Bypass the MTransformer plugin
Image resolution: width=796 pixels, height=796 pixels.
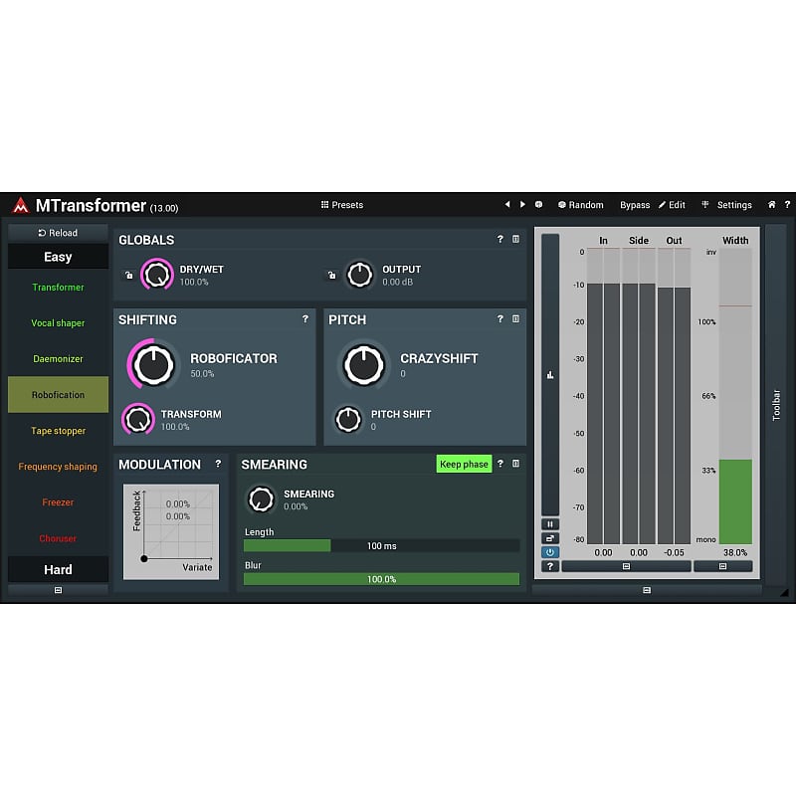click(635, 205)
